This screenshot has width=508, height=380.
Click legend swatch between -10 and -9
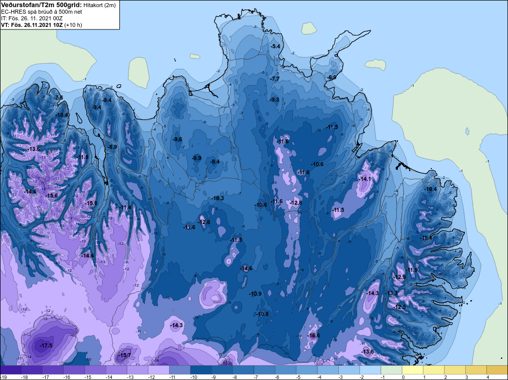click(201, 370)
